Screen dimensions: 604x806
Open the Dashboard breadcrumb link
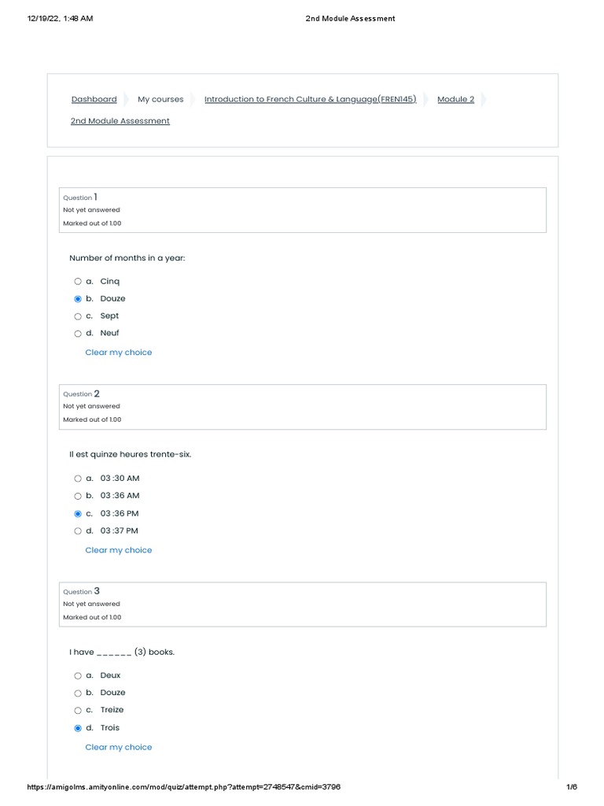coord(94,99)
